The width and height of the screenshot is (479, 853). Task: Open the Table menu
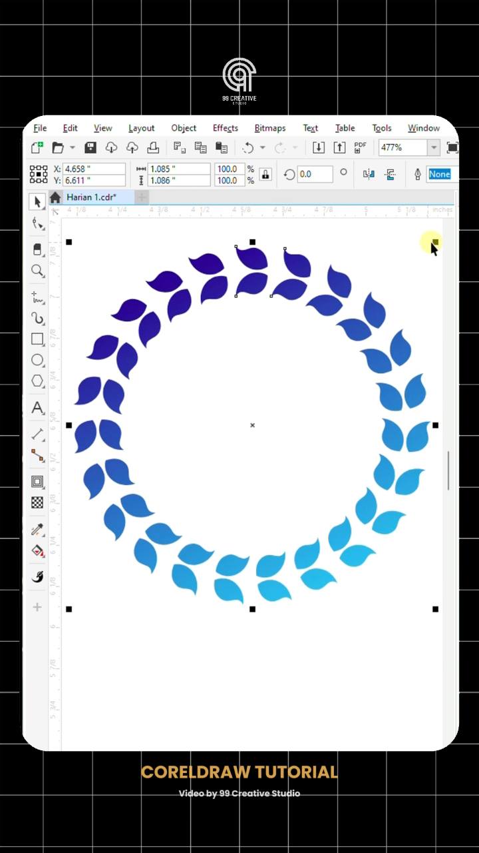[345, 128]
